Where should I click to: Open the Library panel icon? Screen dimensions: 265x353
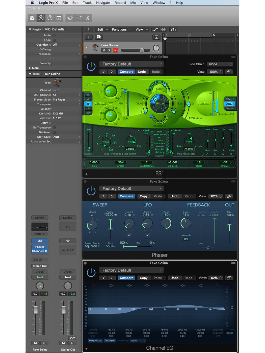(32, 18)
